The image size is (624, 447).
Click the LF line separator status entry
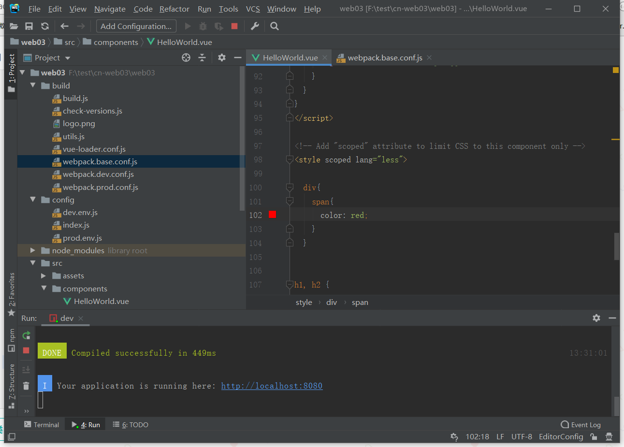coord(500,436)
